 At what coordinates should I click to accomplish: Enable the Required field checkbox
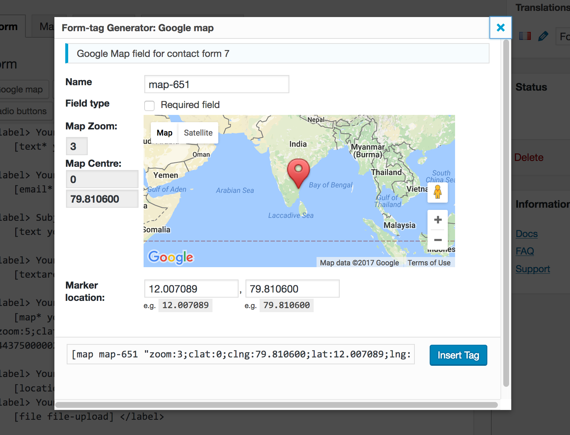pyautogui.click(x=149, y=105)
